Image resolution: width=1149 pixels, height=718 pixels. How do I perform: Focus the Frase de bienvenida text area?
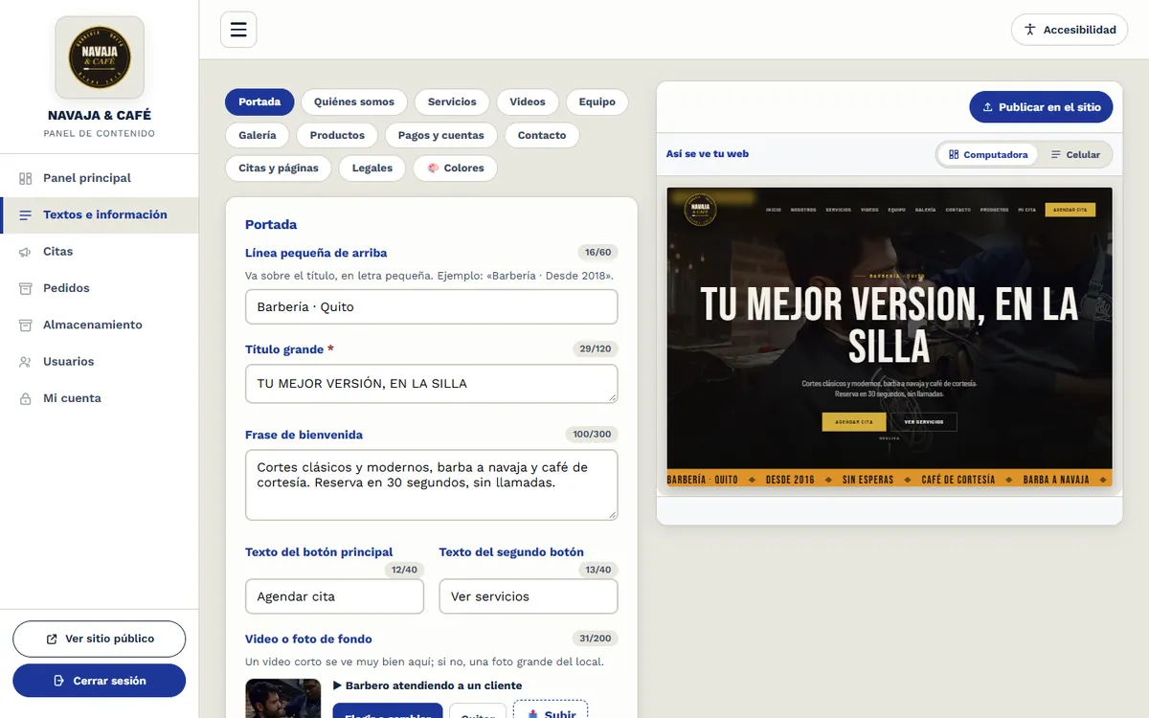point(432,485)
